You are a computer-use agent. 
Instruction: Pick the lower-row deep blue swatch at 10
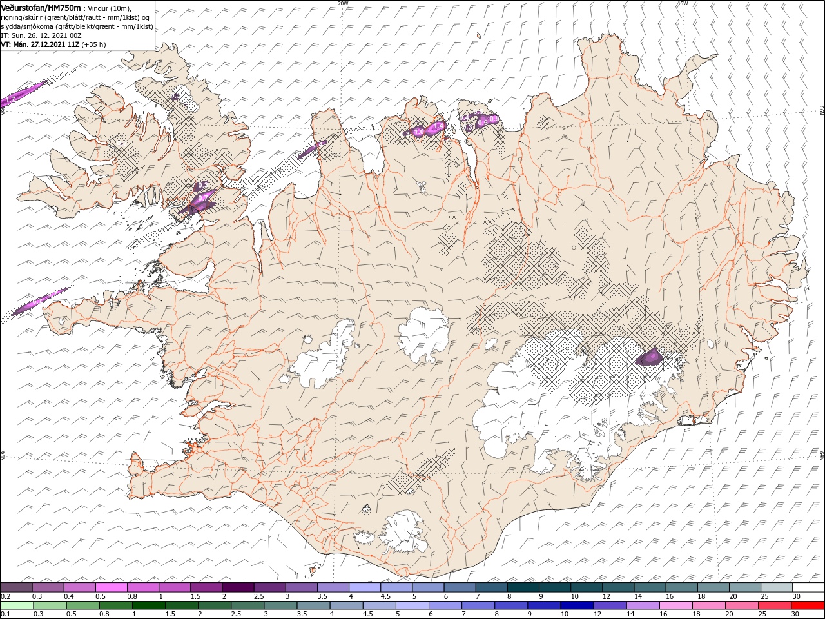(576, 605)
